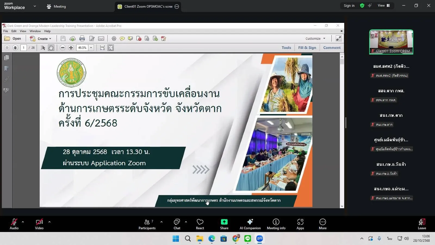
Task: Click the green Share screen button
Action: (224, 224)
